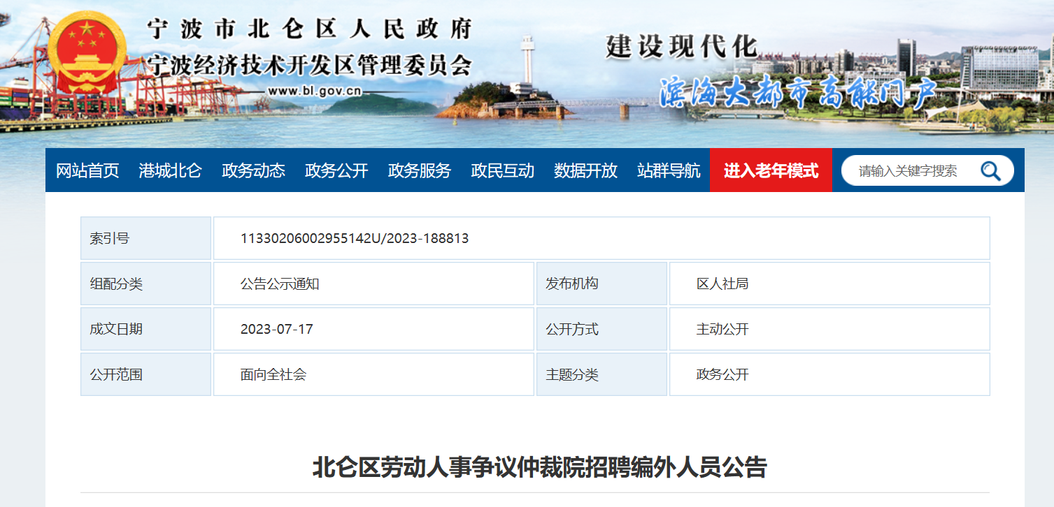Open the 网站首页 navigation item
The height and width of the screenshot is (507, 1054).
tap(87, 170)
